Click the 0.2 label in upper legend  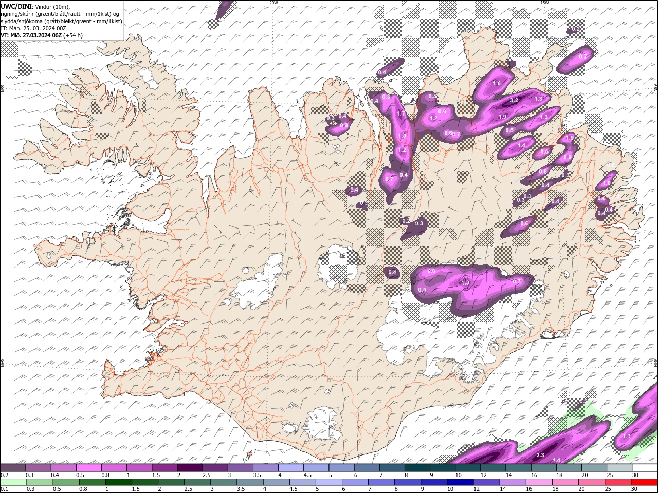click(x=4, y=475)
